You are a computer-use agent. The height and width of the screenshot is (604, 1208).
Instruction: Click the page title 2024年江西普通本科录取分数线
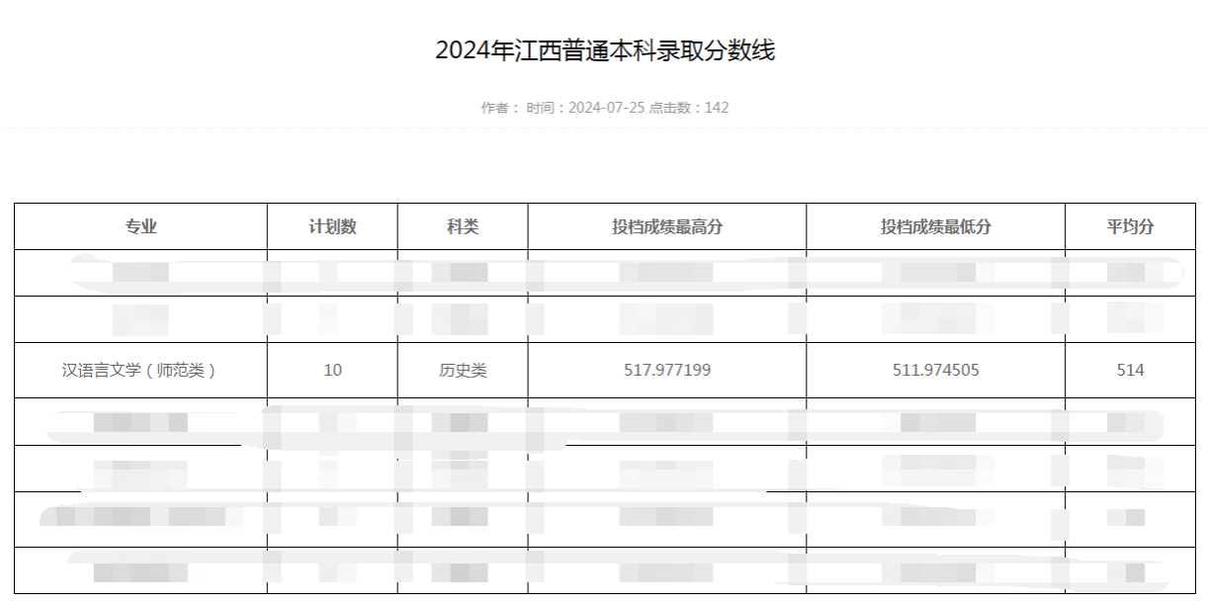pos(604,50)
